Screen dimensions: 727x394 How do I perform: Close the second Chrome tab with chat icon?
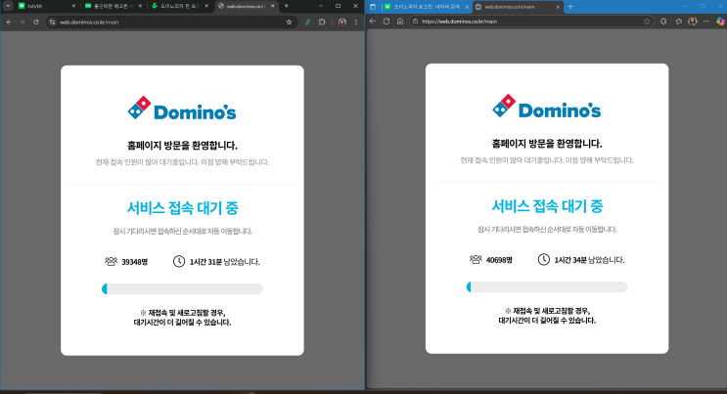click(140, 6)
